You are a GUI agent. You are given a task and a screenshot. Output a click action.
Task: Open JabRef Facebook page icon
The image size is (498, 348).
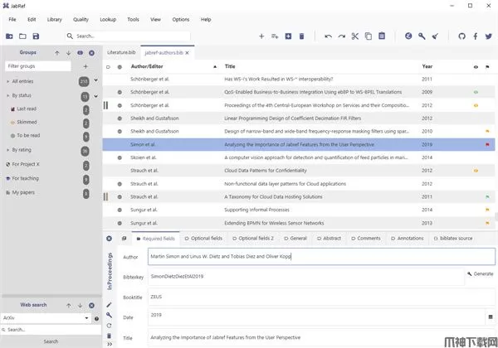coord(476,36)
